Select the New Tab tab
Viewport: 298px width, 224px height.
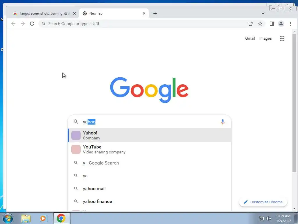click(114, 13)
